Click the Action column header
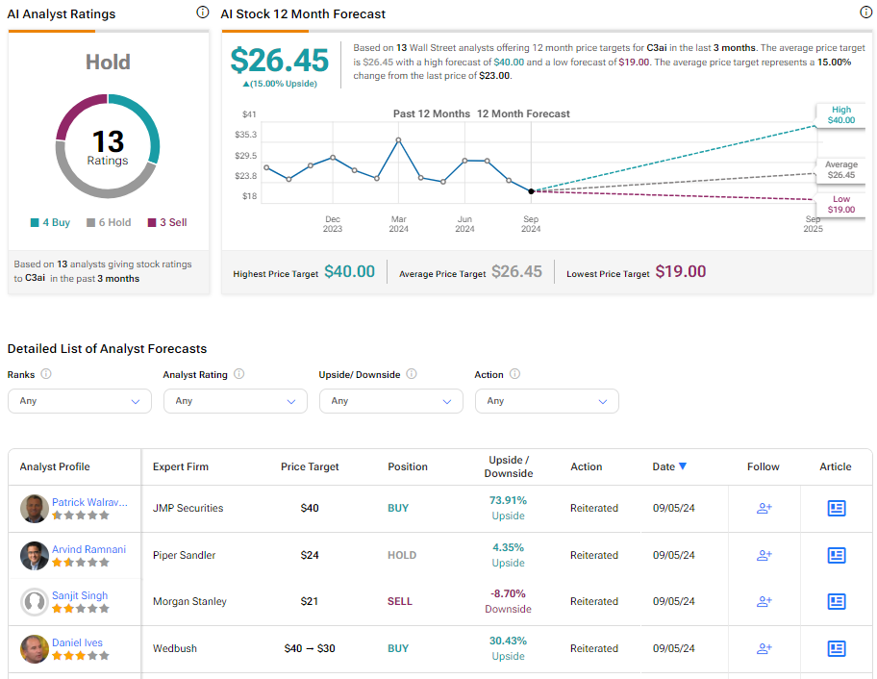Screen dimensions: 877x679 click(x=587, y=466)
